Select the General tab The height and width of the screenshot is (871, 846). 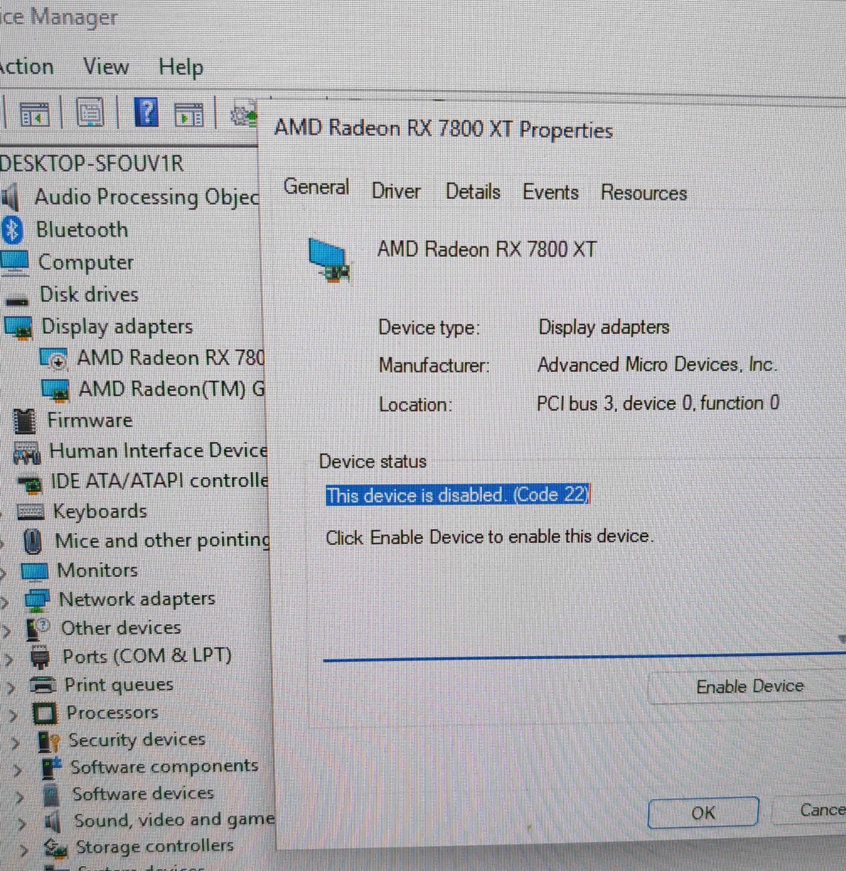[316, 186]
